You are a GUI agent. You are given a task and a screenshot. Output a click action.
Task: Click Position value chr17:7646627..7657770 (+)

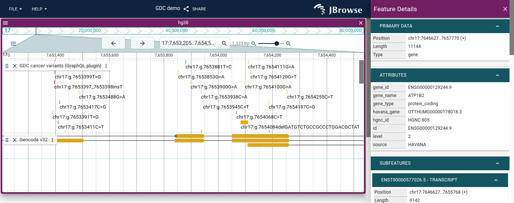pos(437,38)
